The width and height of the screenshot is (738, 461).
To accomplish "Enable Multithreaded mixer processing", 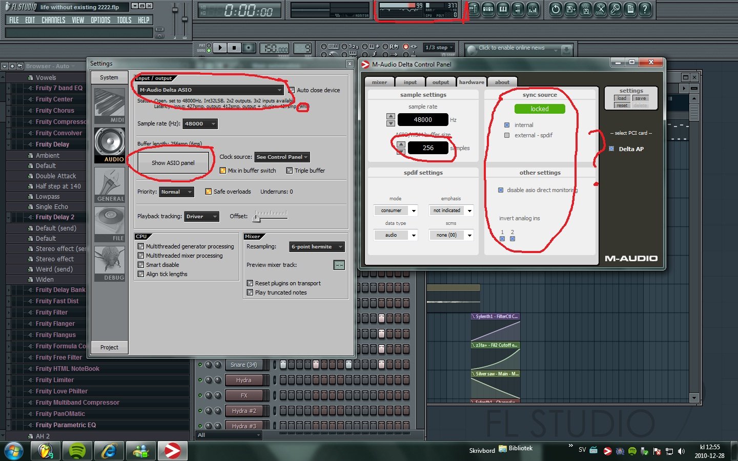I will tap(141, 256).
